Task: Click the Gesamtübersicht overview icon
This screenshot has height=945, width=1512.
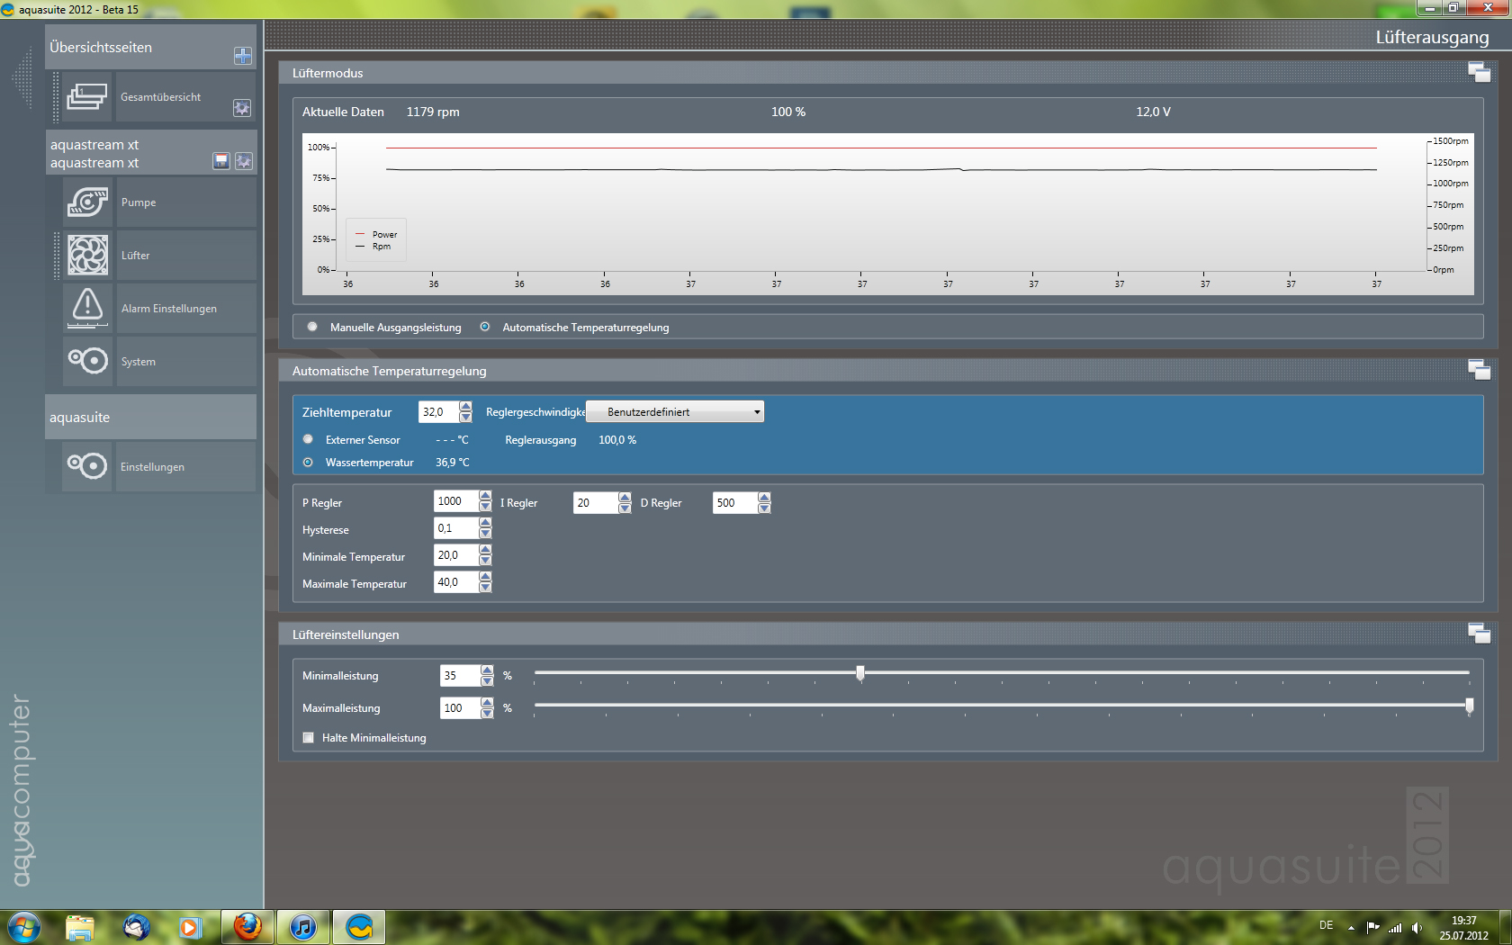Action: (87, 96)
